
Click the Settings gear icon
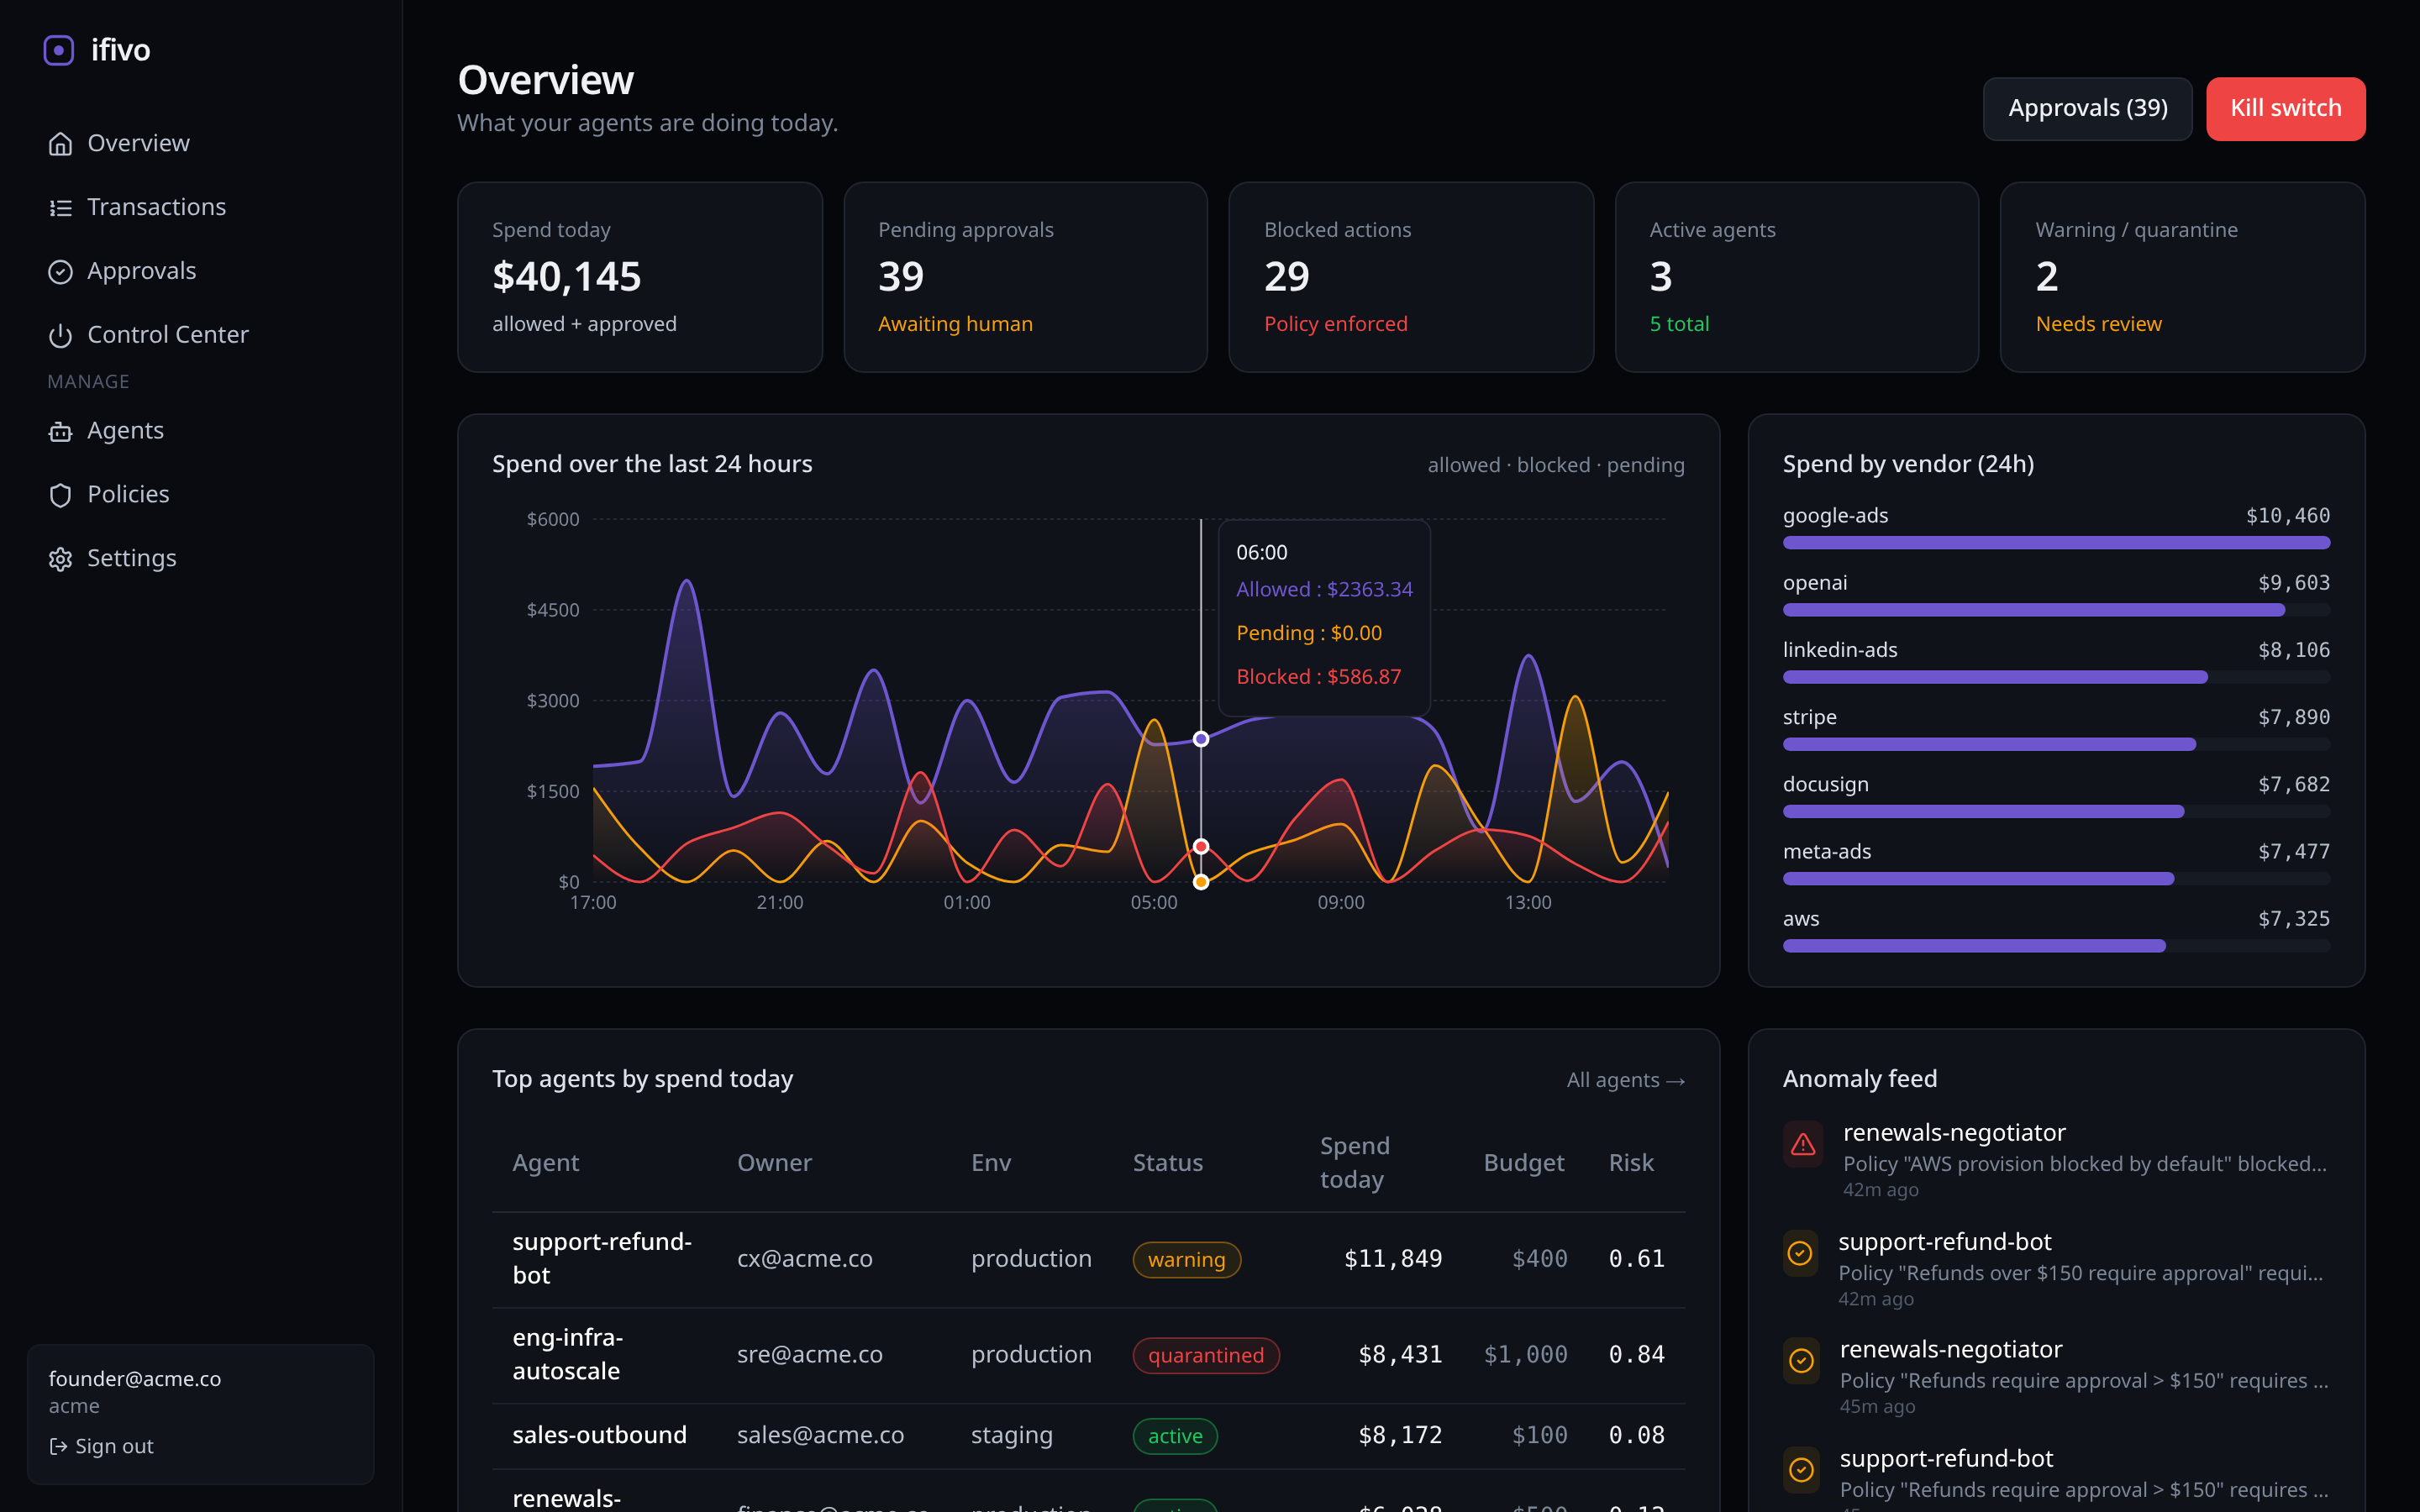60,558
